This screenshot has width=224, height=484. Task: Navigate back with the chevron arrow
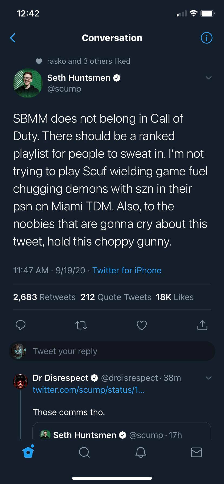[13, 38]
